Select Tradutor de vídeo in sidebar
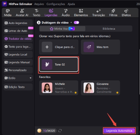This screenshot has height=135, width=140. pyautogui.click(x=18, y=39)
